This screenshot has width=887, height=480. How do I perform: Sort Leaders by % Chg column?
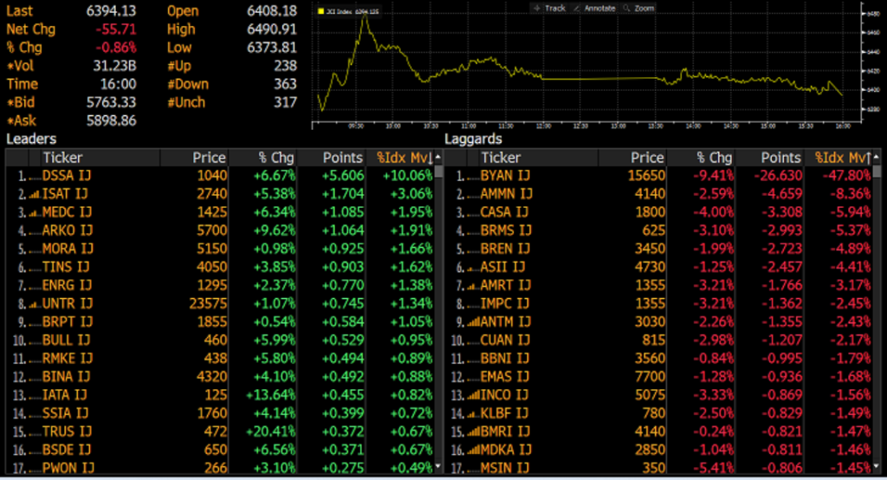pyautogui.click(x=276, y=158)
